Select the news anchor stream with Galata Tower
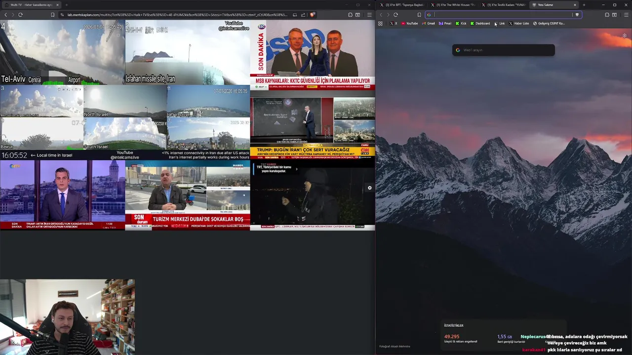This screenshot has width=632, height=355. [x=62, y=195]
